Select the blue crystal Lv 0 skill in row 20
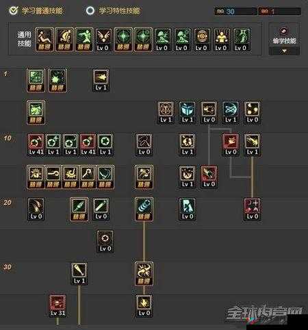308x330 pixels. coord(188,210)
